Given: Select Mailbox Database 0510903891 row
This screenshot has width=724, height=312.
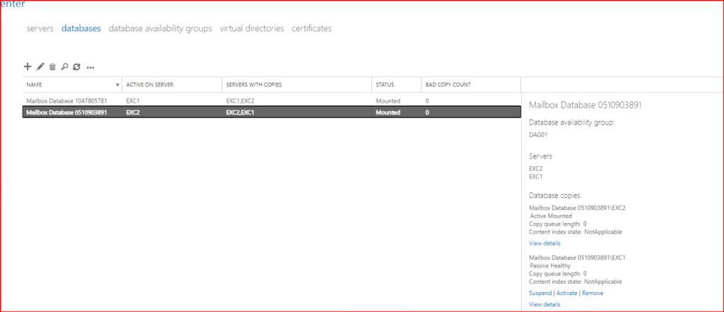Looking at the screenshot, I should (x=66, y=112).
